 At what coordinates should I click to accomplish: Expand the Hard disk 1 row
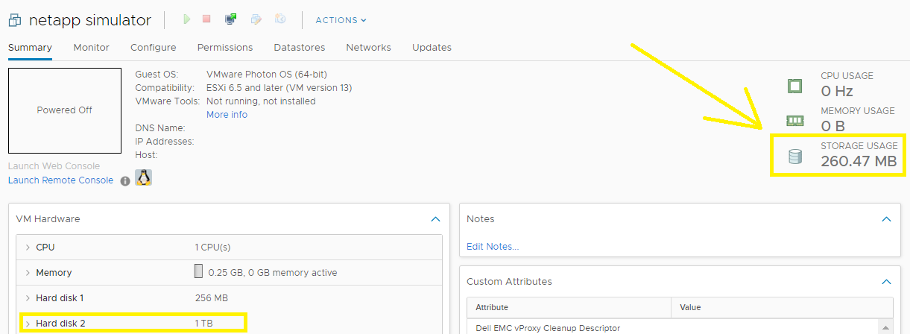[x=28, y=297]
